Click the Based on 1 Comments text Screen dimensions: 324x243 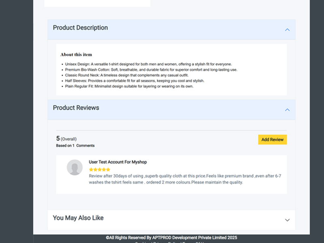pyautogui.click(x=75, y=146)
